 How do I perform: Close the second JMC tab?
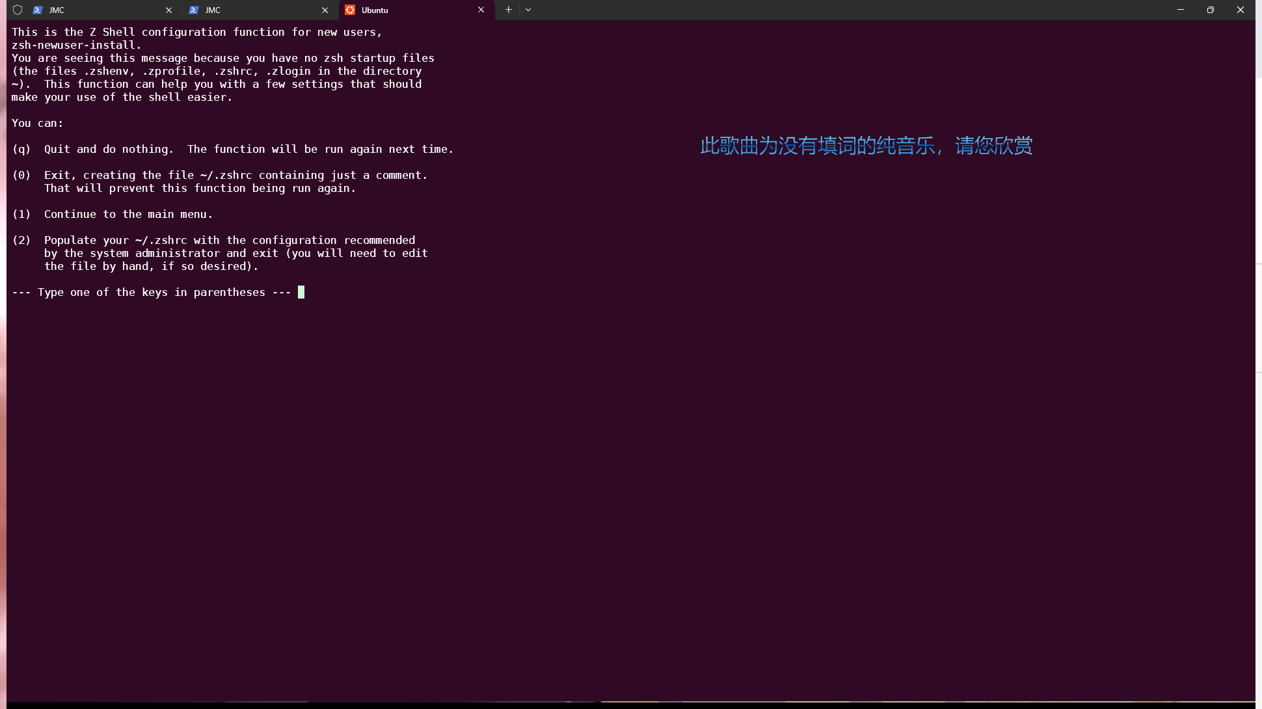point(325,10)
